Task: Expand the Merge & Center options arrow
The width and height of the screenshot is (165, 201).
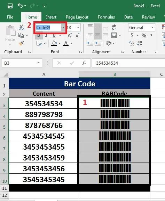Action: (120, 35)
